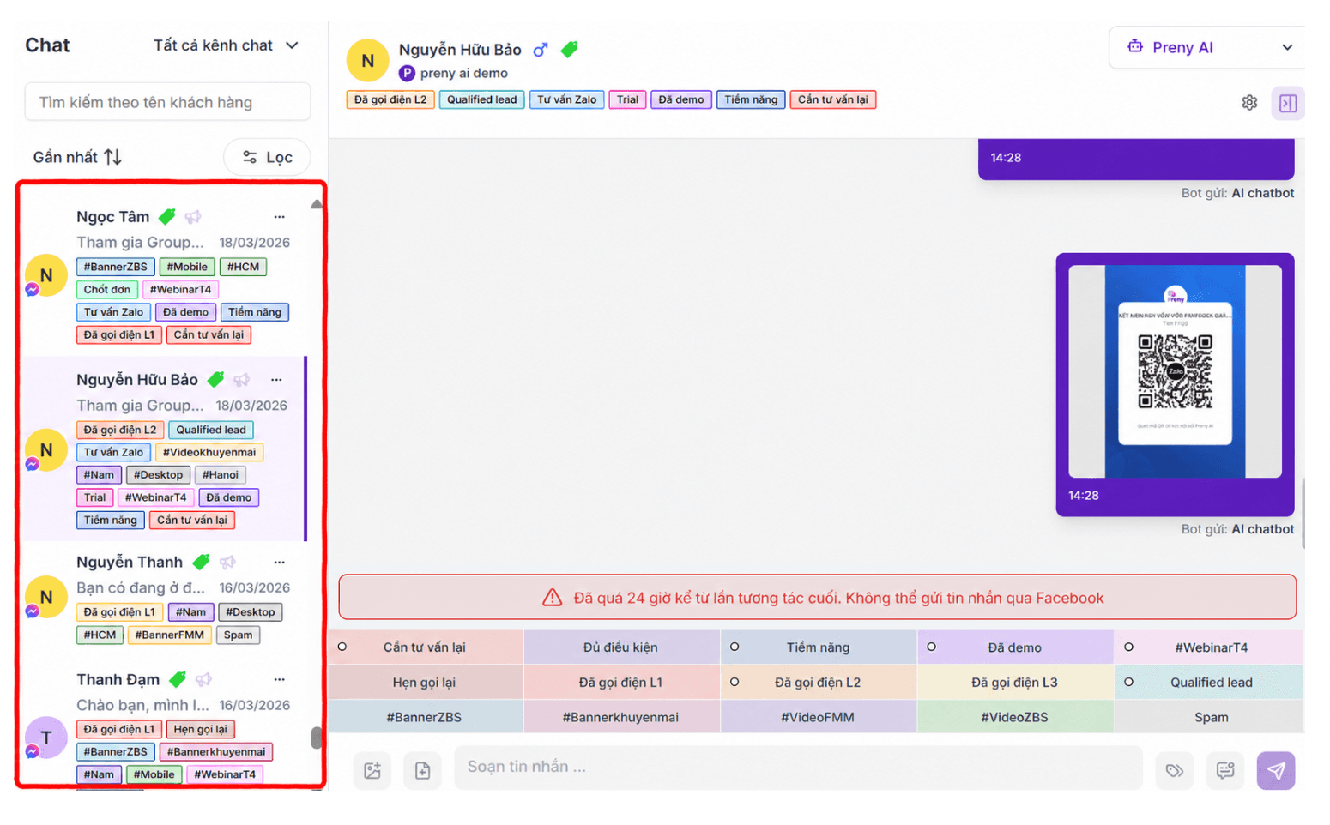This screenshot has height=825, width=1330.
Task: Select the Spam tag cell
Action: click(1210, 717)
